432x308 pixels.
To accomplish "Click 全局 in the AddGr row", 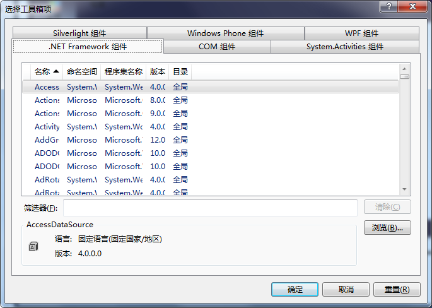I will coord(180,140).
